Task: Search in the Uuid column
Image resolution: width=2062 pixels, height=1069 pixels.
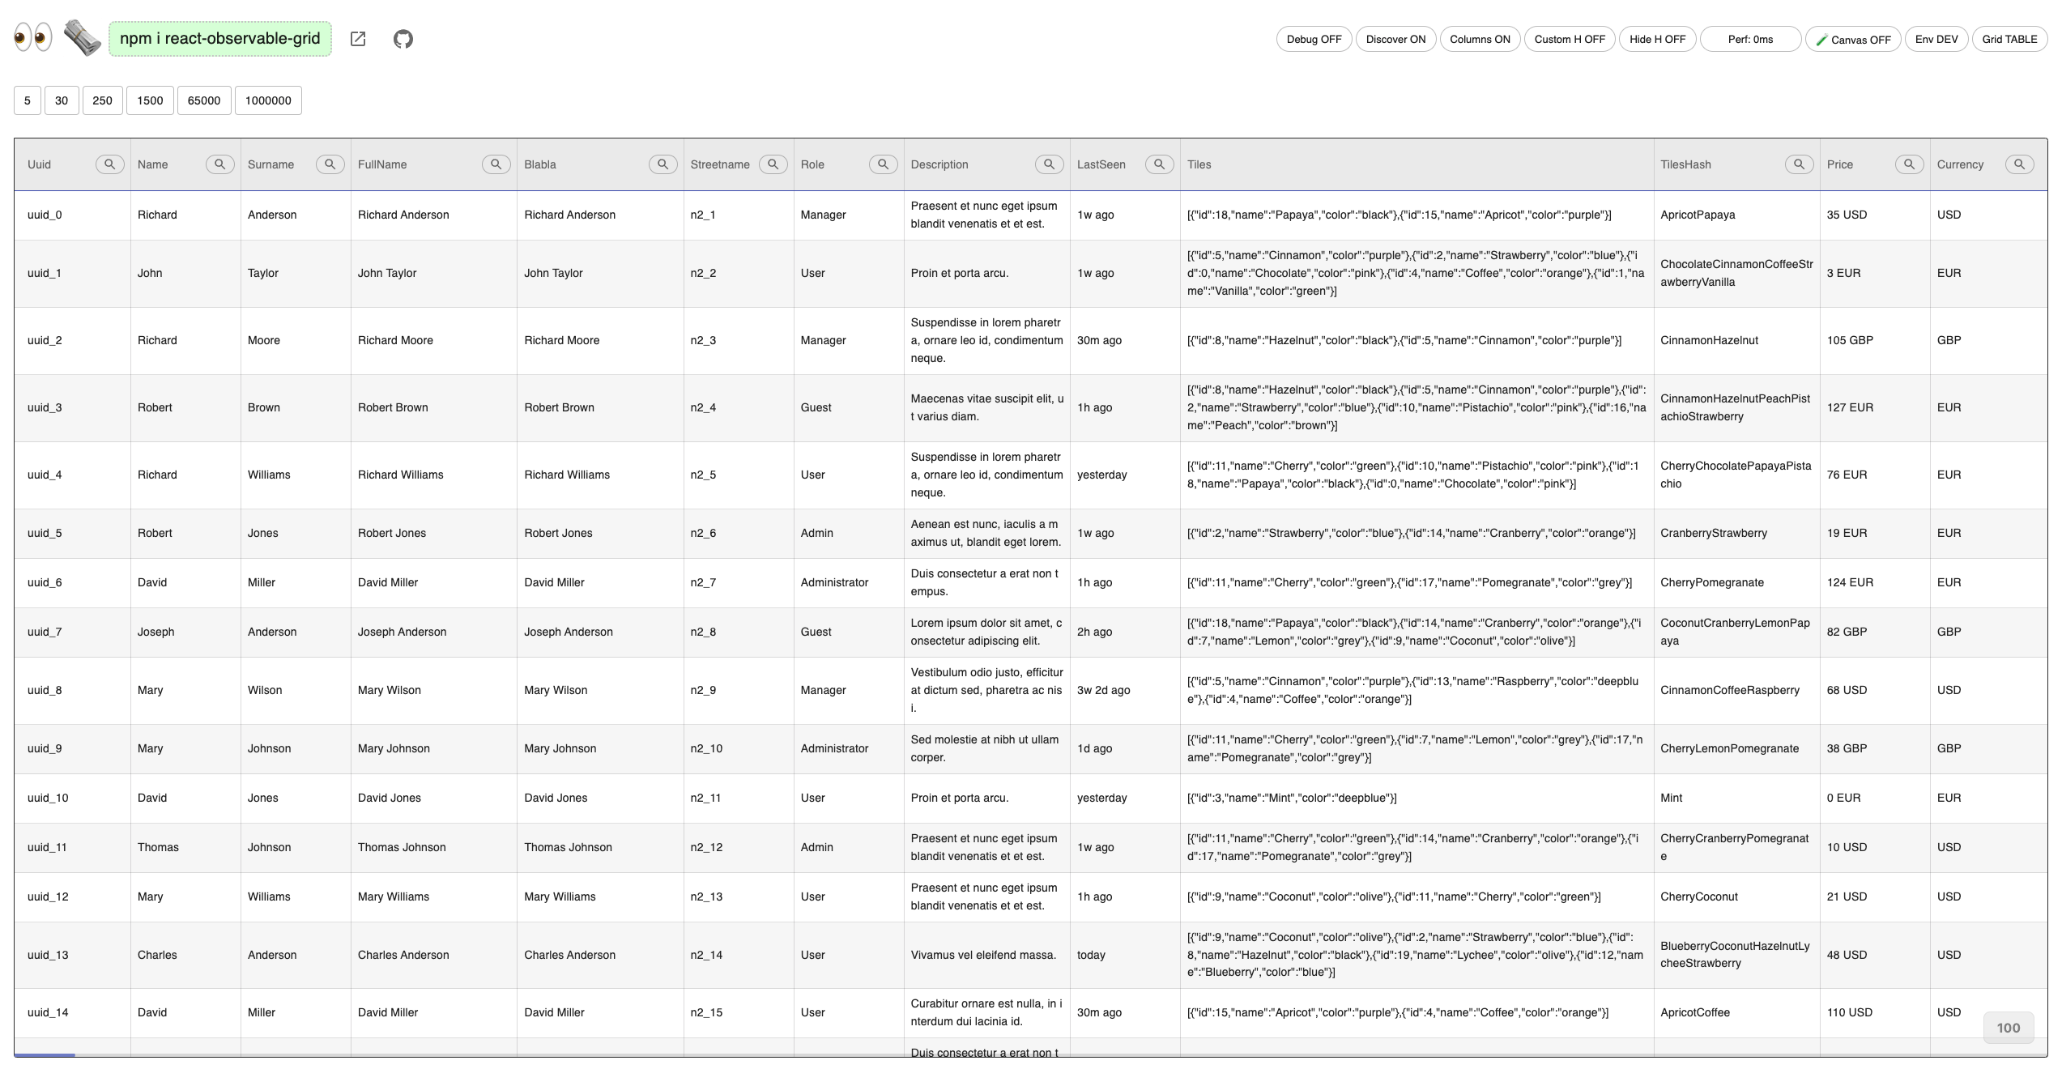Action: (110, 164)
